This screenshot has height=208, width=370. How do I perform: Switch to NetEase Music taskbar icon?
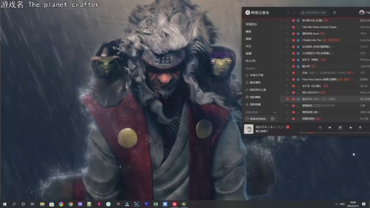(174, 204)
